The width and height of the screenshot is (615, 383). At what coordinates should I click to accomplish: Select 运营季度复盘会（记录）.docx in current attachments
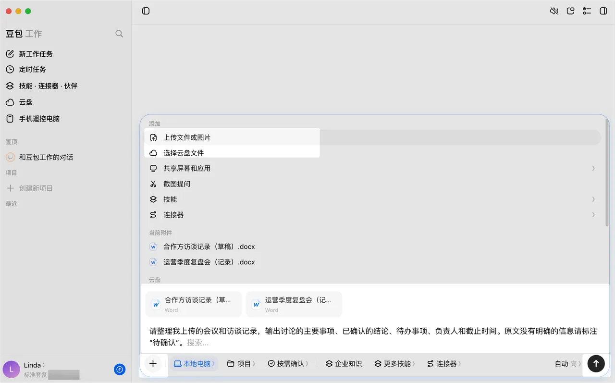tap(372, 262)
